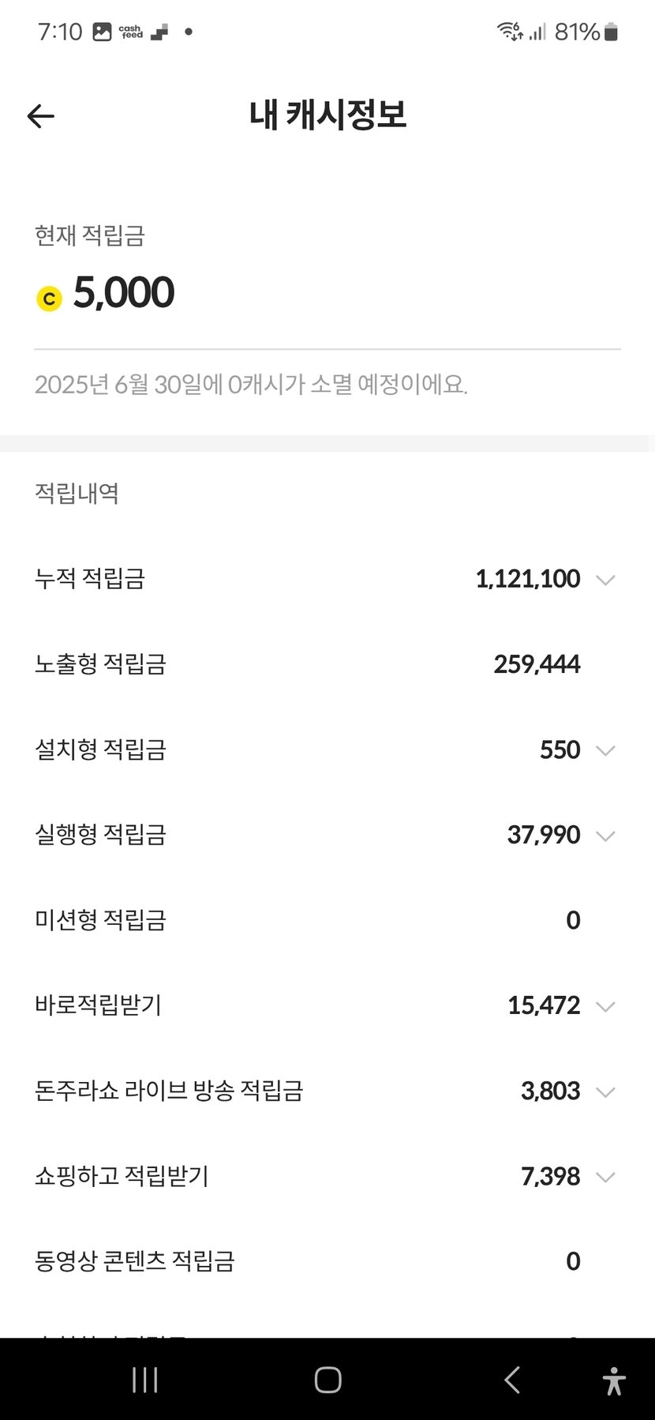Tap the back arrow in header

coord(41,117)
